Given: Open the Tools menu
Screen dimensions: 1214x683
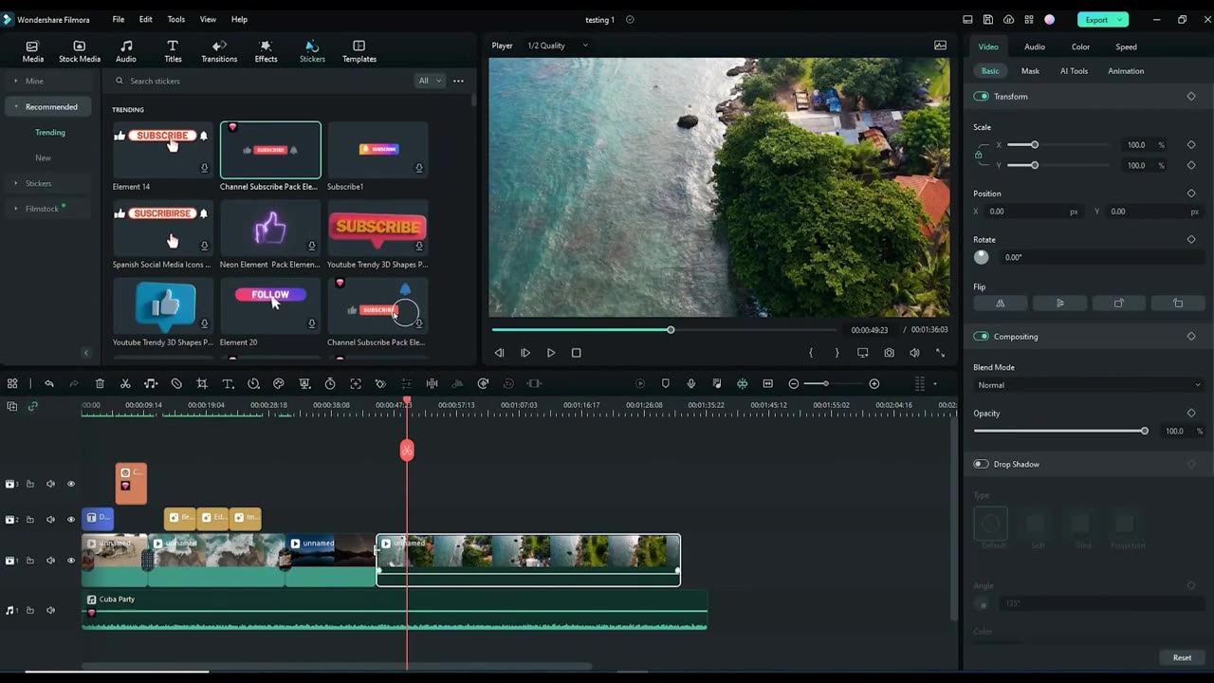Looking at the screenshot, I should click(x=176, y=19).
